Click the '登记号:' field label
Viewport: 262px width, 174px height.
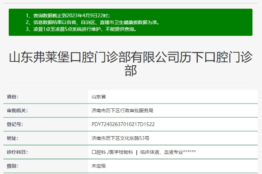pyautogui.click(x=15, y=124)
